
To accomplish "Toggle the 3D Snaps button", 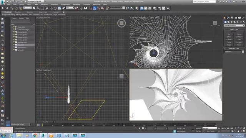I will point(91,8).
